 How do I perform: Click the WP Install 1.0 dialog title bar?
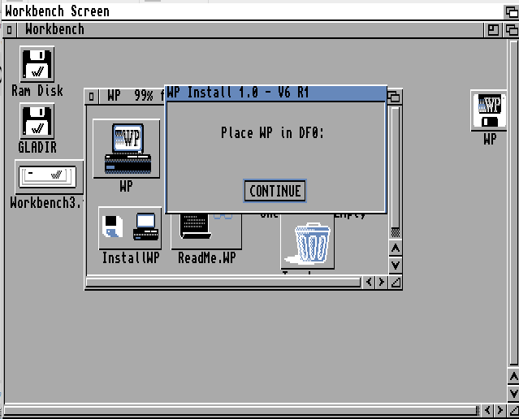click(276, 93)
